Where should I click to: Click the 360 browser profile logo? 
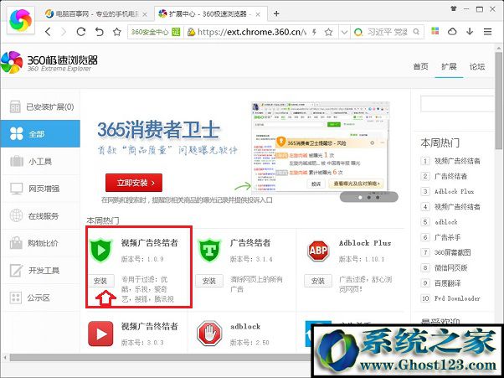pos(20,20)
